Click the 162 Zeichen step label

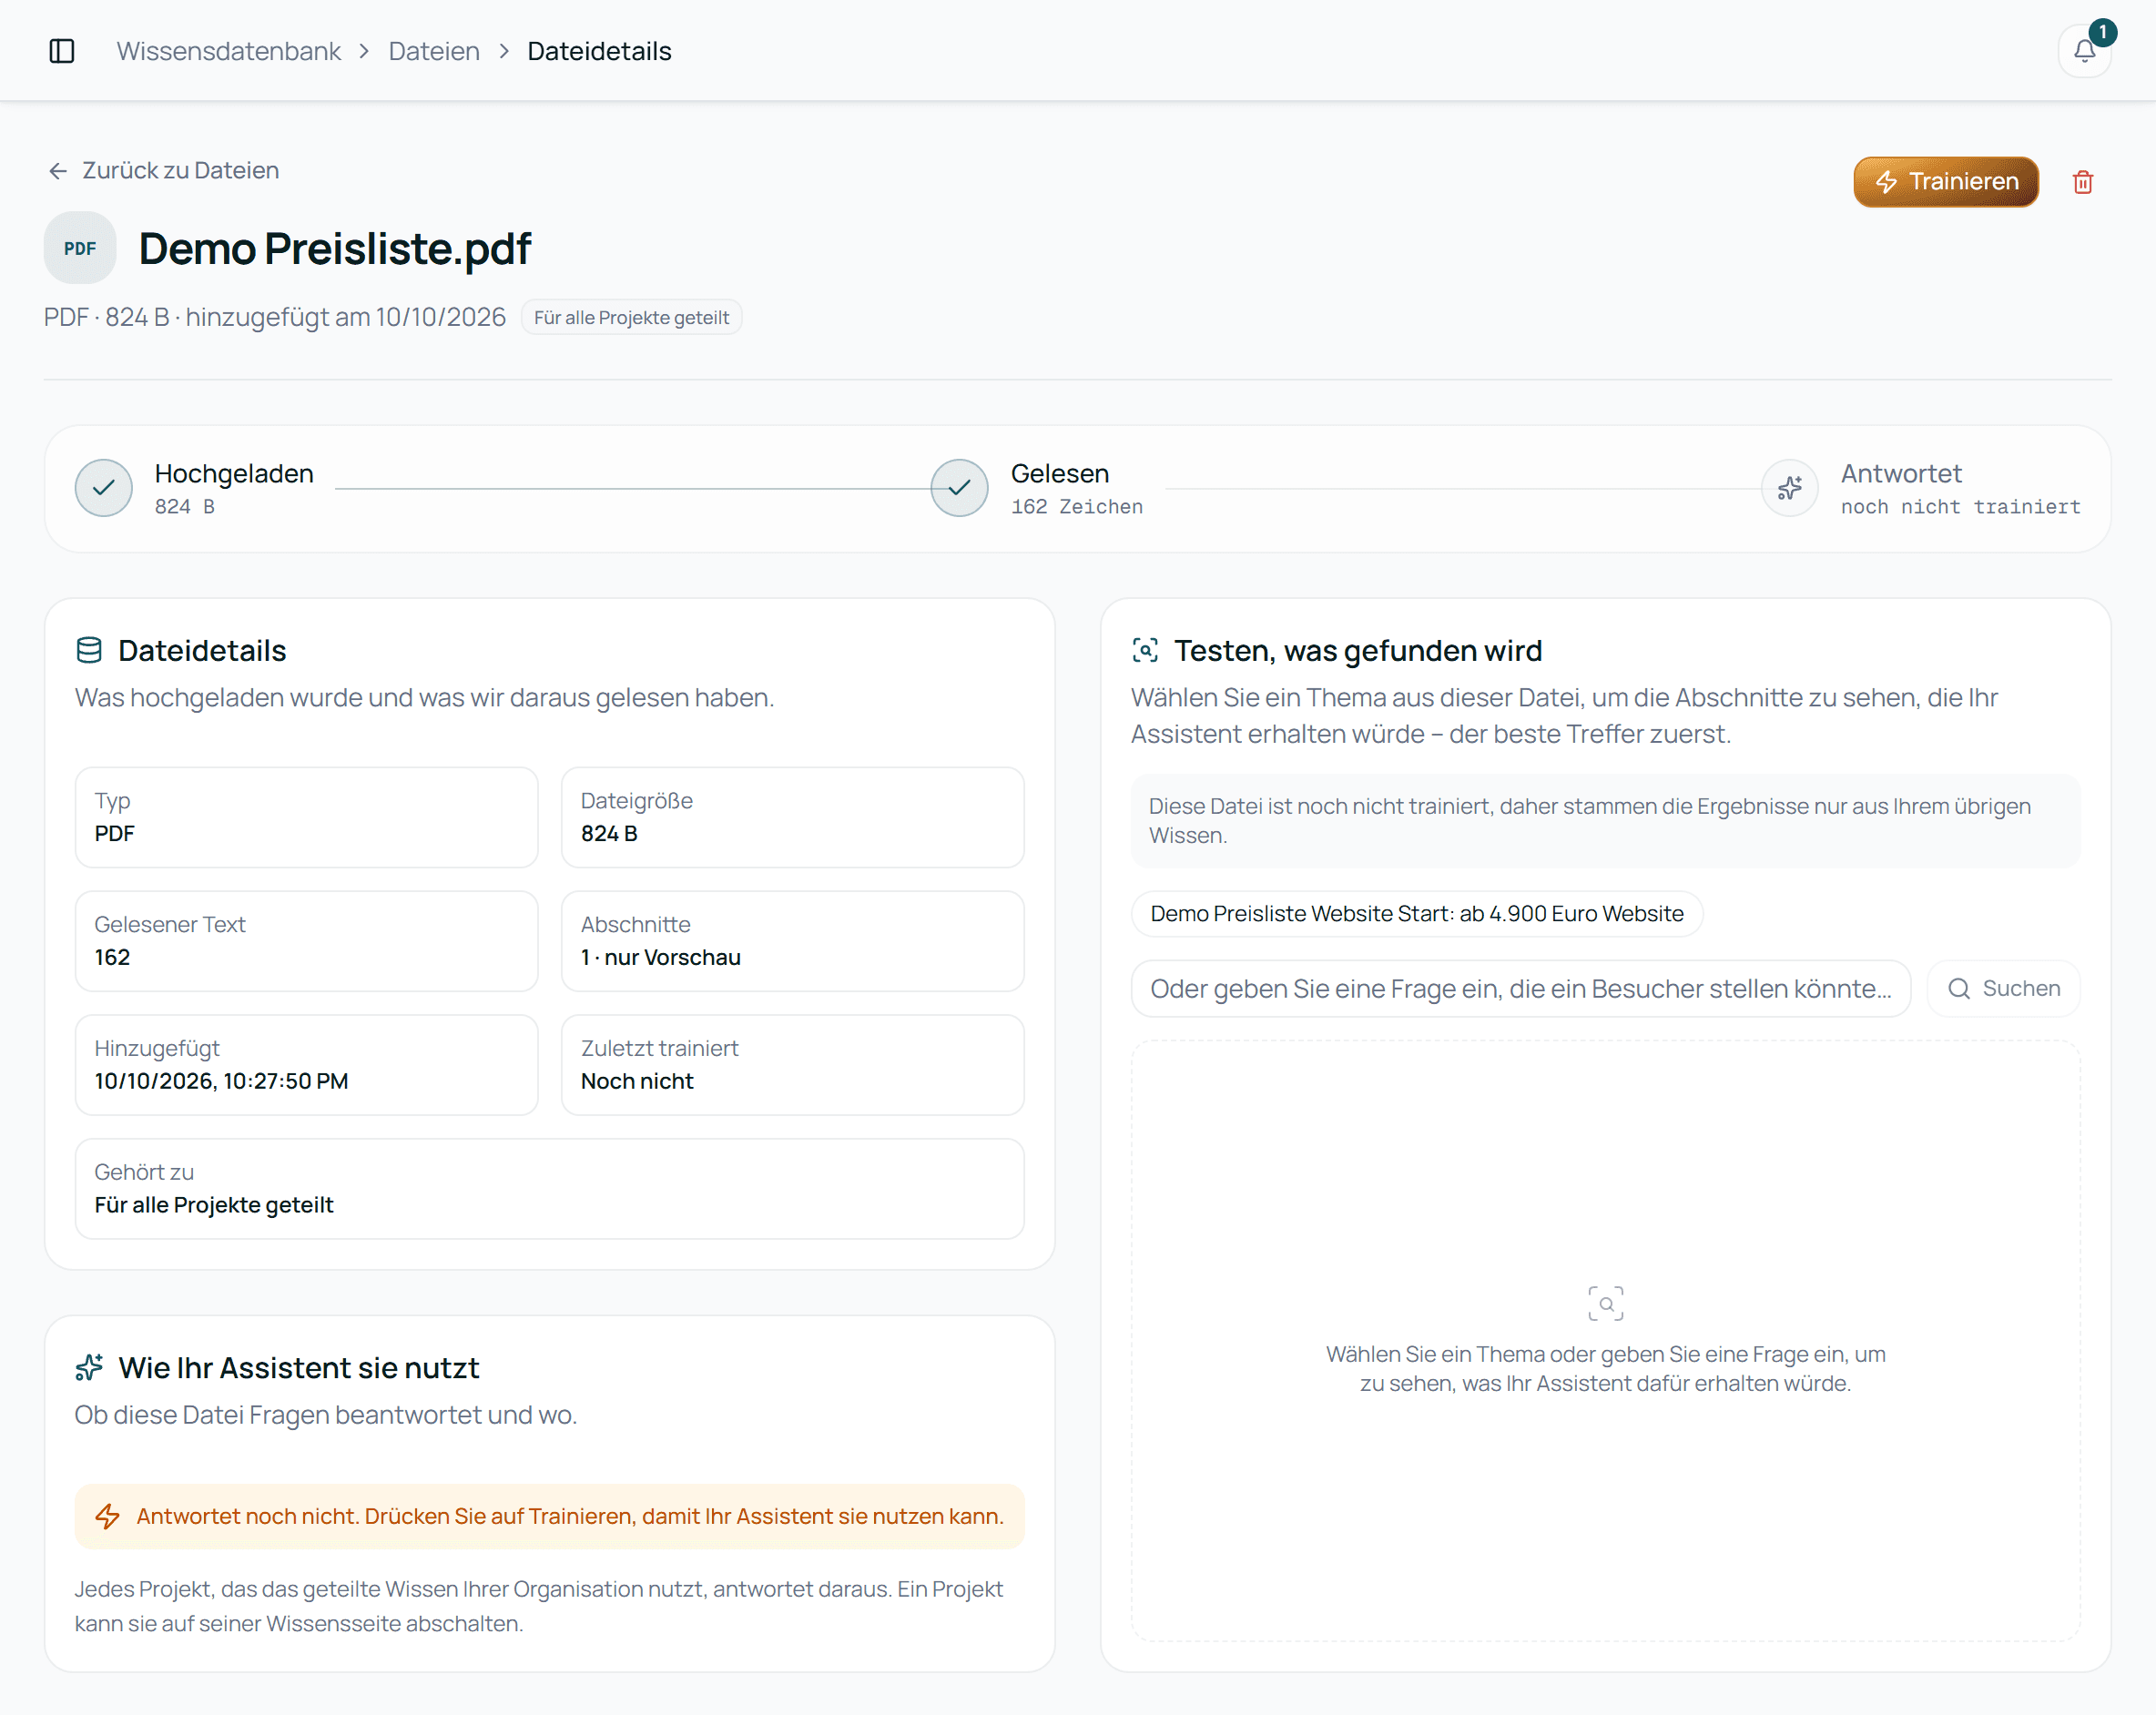coord(1076,507)
